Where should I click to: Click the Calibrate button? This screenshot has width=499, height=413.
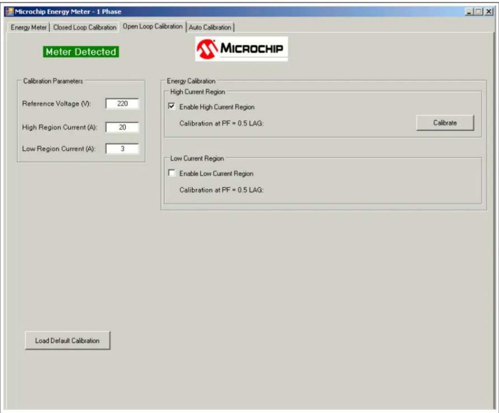coord(445,123)
